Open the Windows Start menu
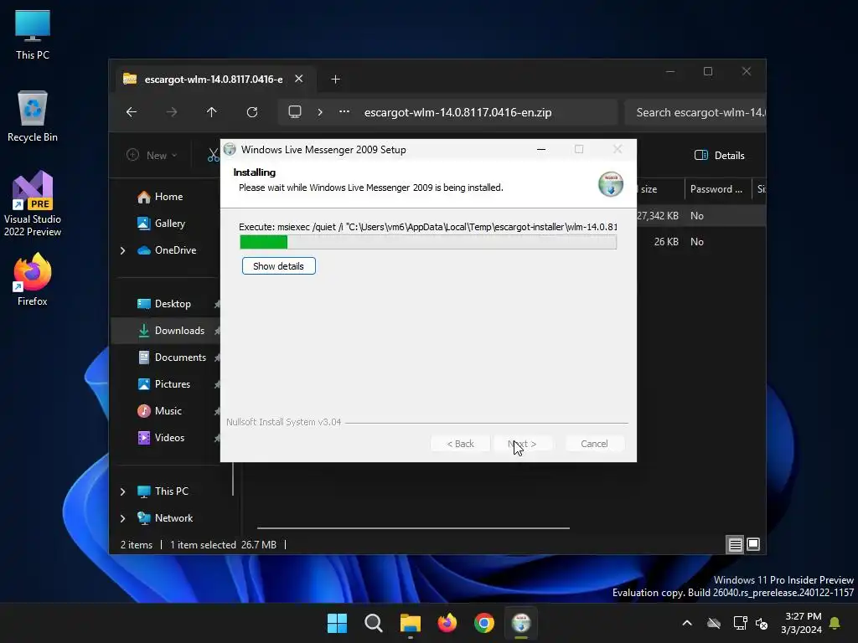 [x=337, y=623]
